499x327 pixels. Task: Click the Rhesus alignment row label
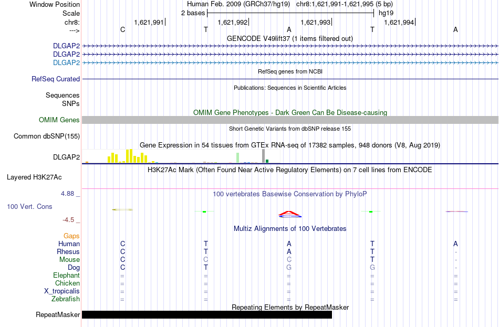click(68, 251)
